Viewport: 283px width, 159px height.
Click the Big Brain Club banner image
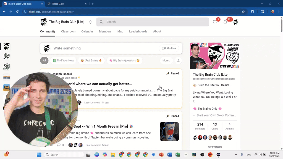point(215,56)
